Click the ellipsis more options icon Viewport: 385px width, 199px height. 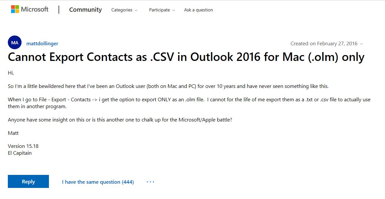(150, 182)
